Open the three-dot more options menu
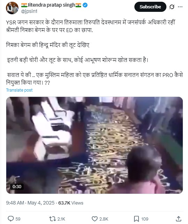This screenshot has width=188, height=224. pos(180,7)
